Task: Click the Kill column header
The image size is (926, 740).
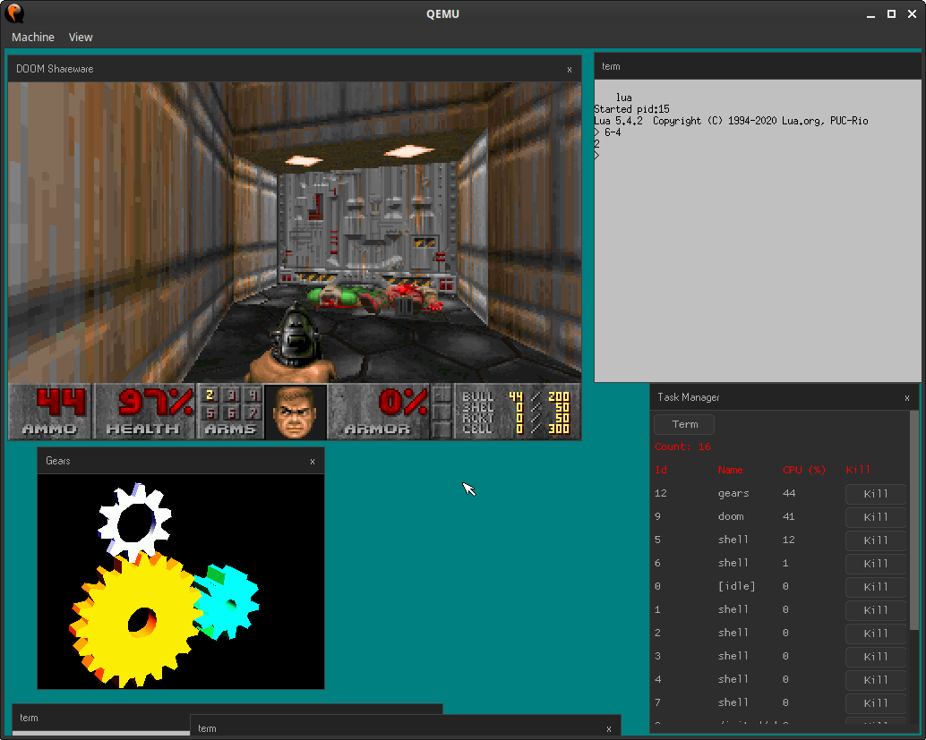Action: coord(858,470)
